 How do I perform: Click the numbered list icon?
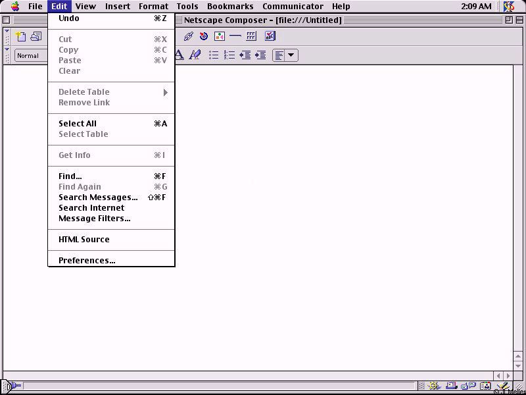point(229,55)
